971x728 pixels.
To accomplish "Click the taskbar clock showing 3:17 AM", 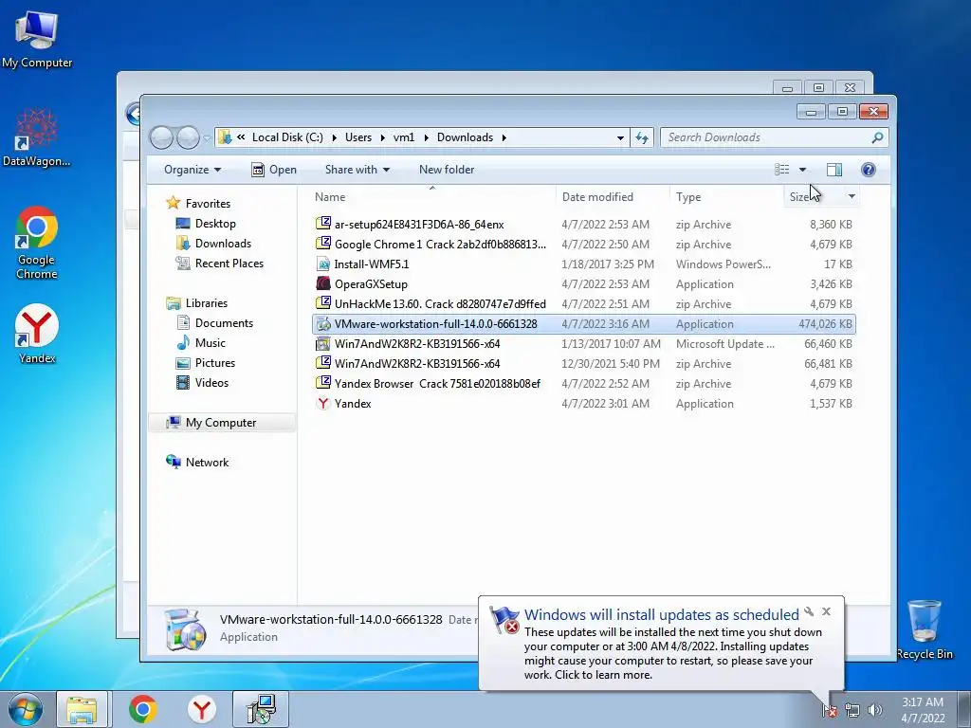I will [923, 710].
